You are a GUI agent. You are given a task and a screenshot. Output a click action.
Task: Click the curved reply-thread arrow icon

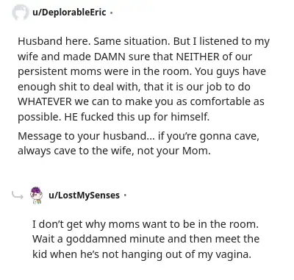coord(18,195)
